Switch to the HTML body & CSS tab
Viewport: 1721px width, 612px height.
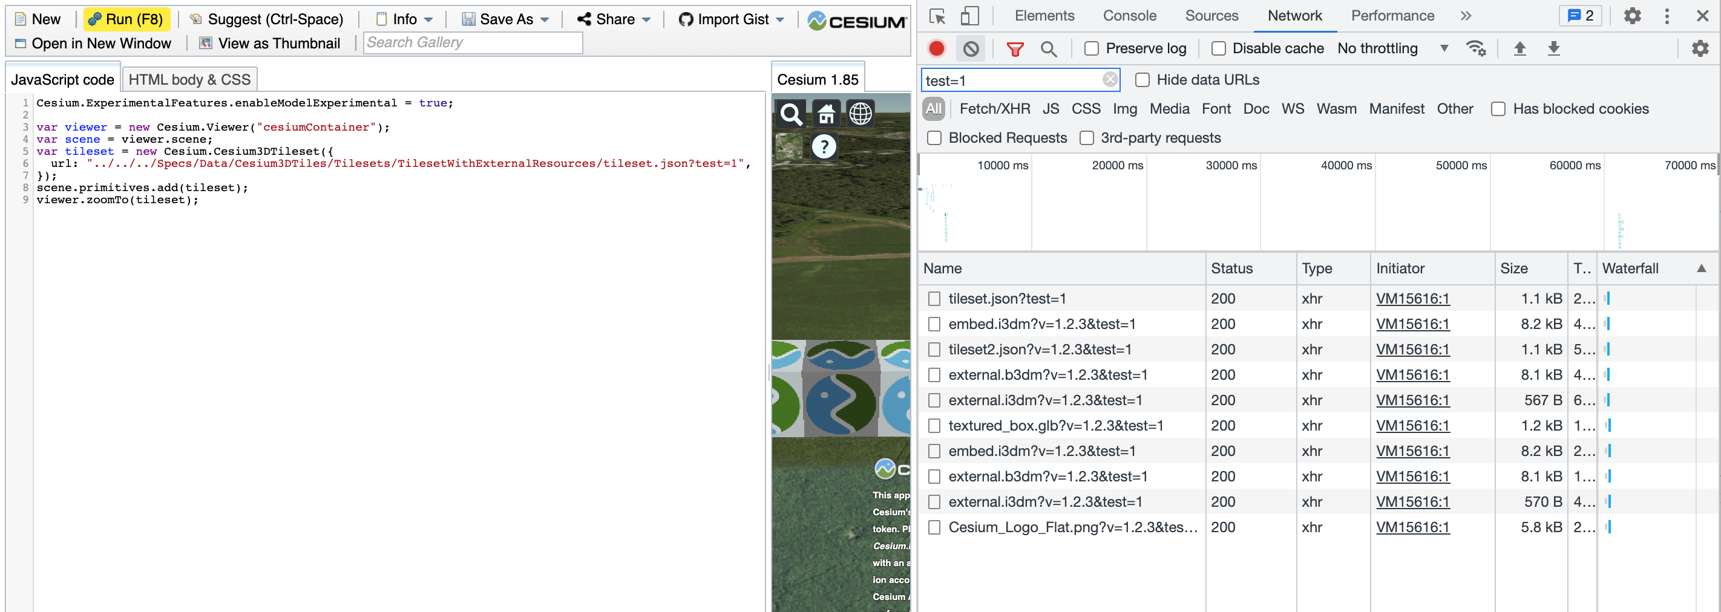[x=190, y=79]
